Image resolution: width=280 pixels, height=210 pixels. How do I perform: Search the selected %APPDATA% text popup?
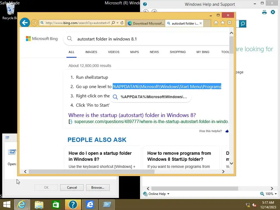[x=151, y=97]
